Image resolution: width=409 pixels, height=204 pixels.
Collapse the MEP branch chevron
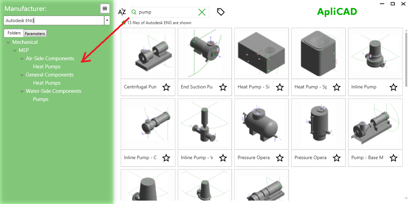click(x=14, y=50)
